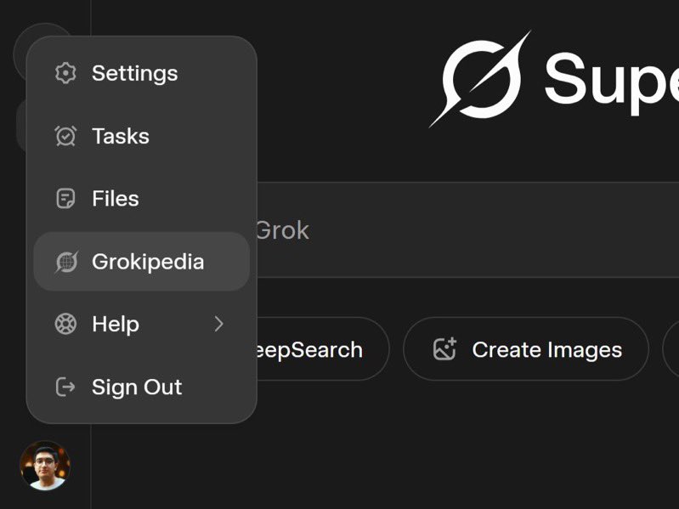679x509 pixels.
Task: Click the Create Images button
Action: [x=526, y=349]
